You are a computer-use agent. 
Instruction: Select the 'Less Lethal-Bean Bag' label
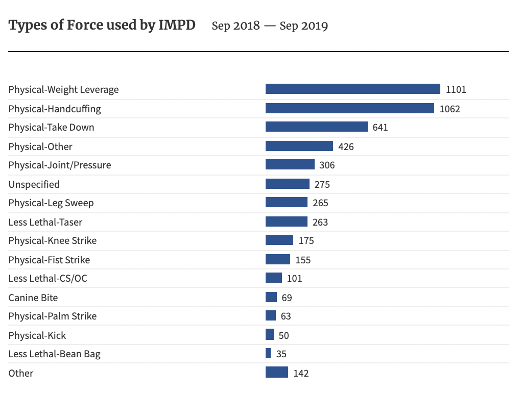[55, 354]
